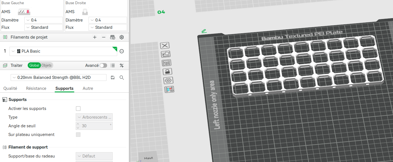Enable the Activer les supports checkbox
Viewport: 393px width, 162px height.
[x=78, y=109]
